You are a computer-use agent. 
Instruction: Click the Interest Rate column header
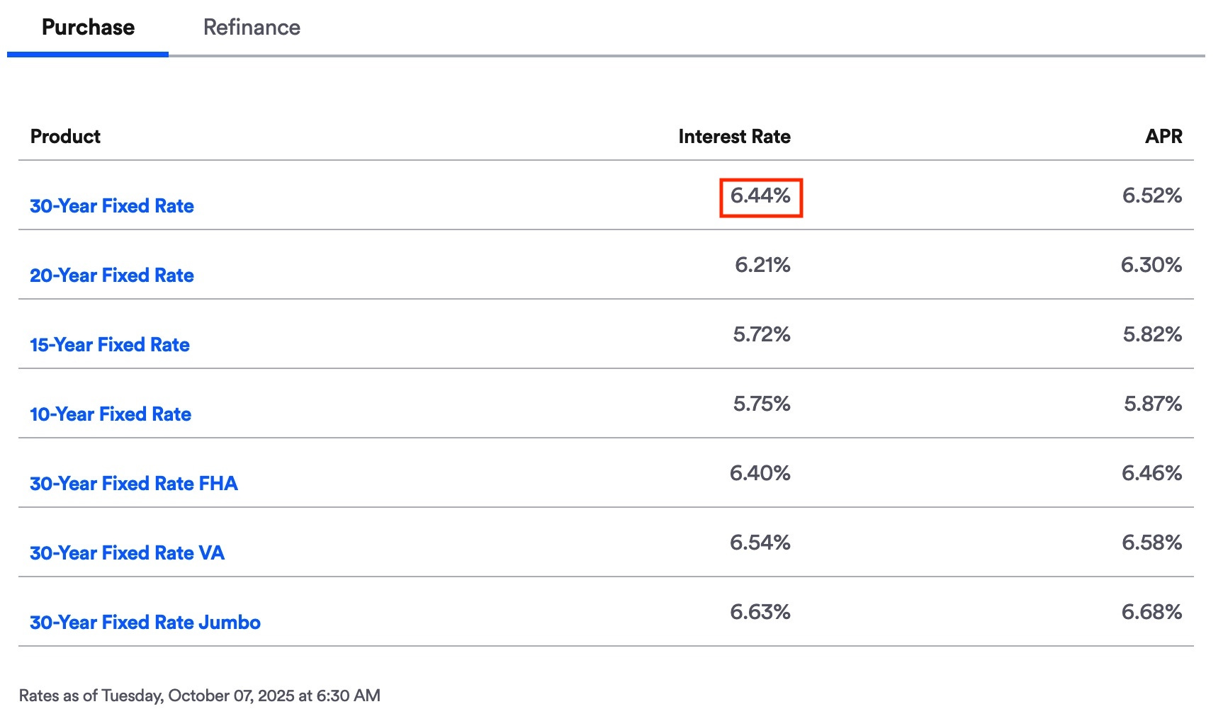[734, 137]
